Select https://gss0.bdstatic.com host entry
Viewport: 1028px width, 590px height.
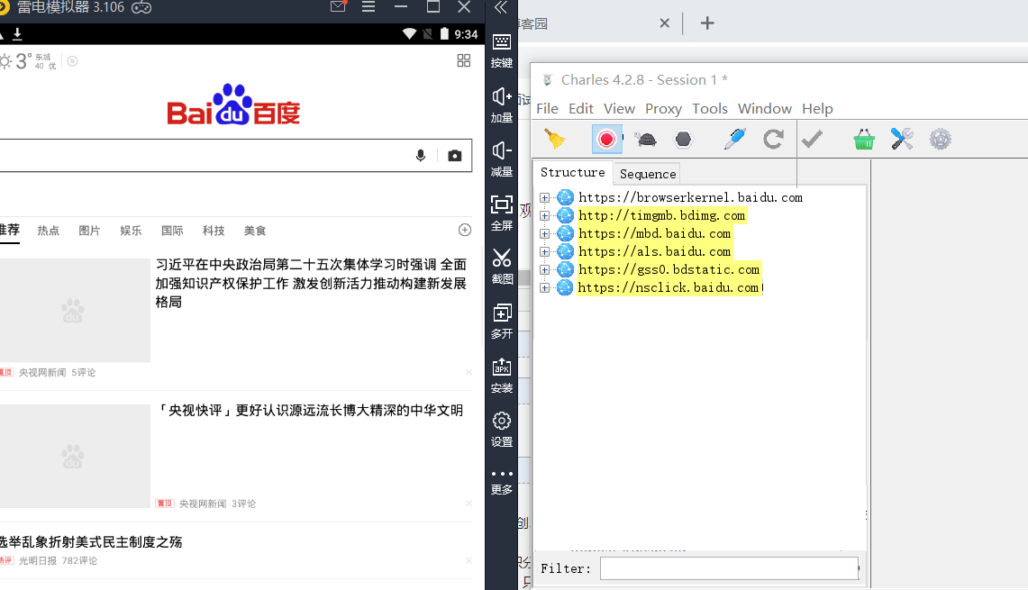669,269
